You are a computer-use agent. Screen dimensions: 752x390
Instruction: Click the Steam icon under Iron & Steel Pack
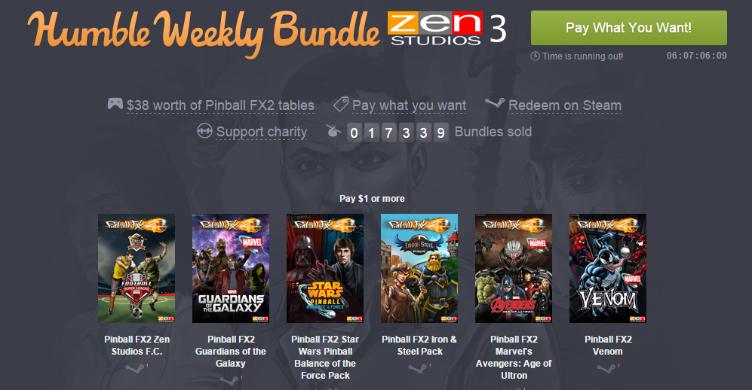click(417, 368)
